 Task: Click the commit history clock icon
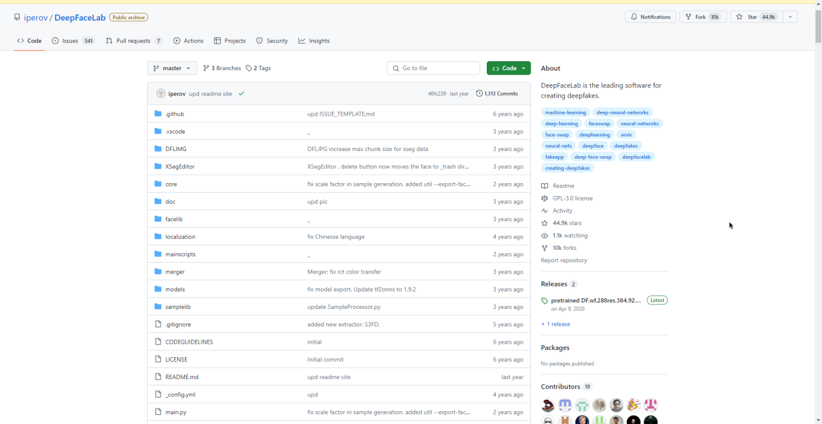tap(479, 94)
